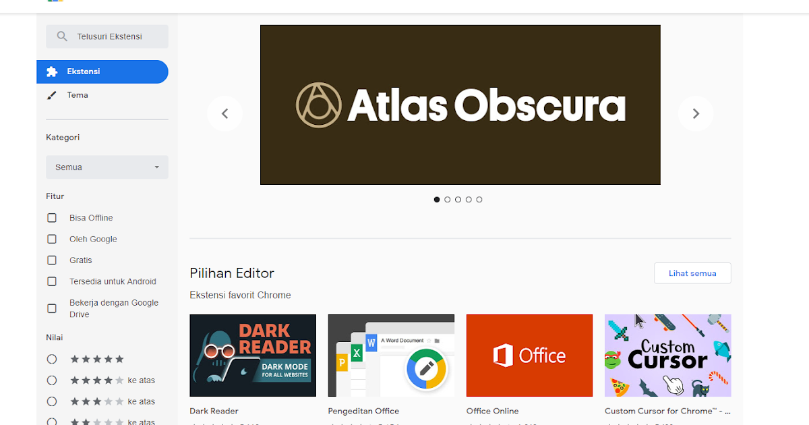809x425 pixels.
Task: Open the Office Online thumbnail
Action: pos(529,356)
